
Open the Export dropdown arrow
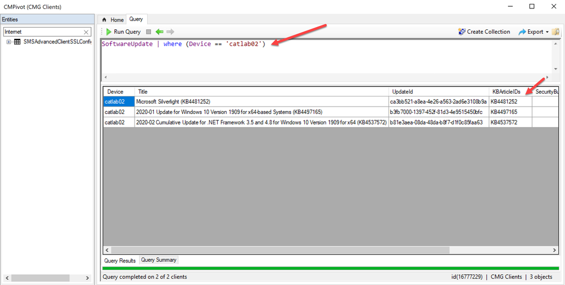[547, 32]
